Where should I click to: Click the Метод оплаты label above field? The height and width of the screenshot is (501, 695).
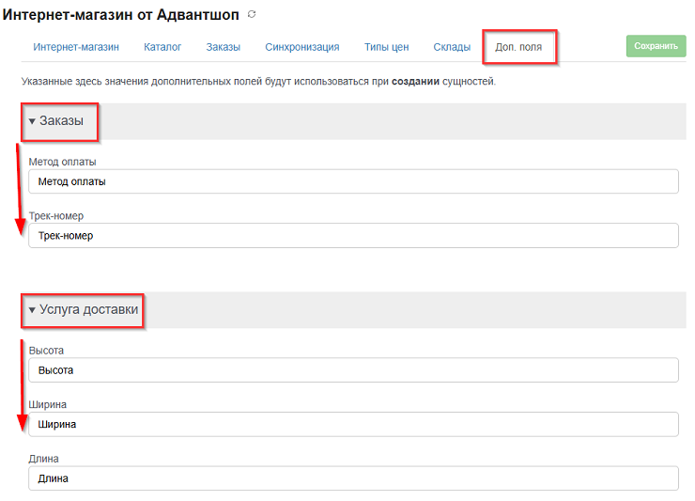click(63, 162)
